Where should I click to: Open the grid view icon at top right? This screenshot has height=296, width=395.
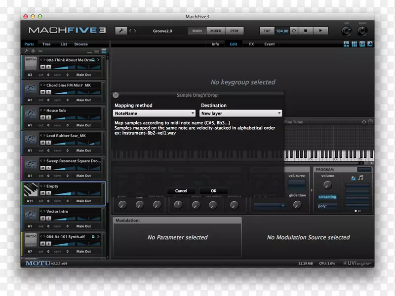[x=355, y=44]
